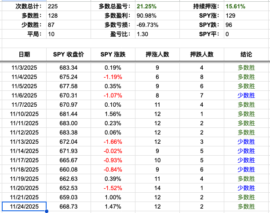Click the 持续押涨 value 15.61%
270x213 pixels.
pos(247,6)
